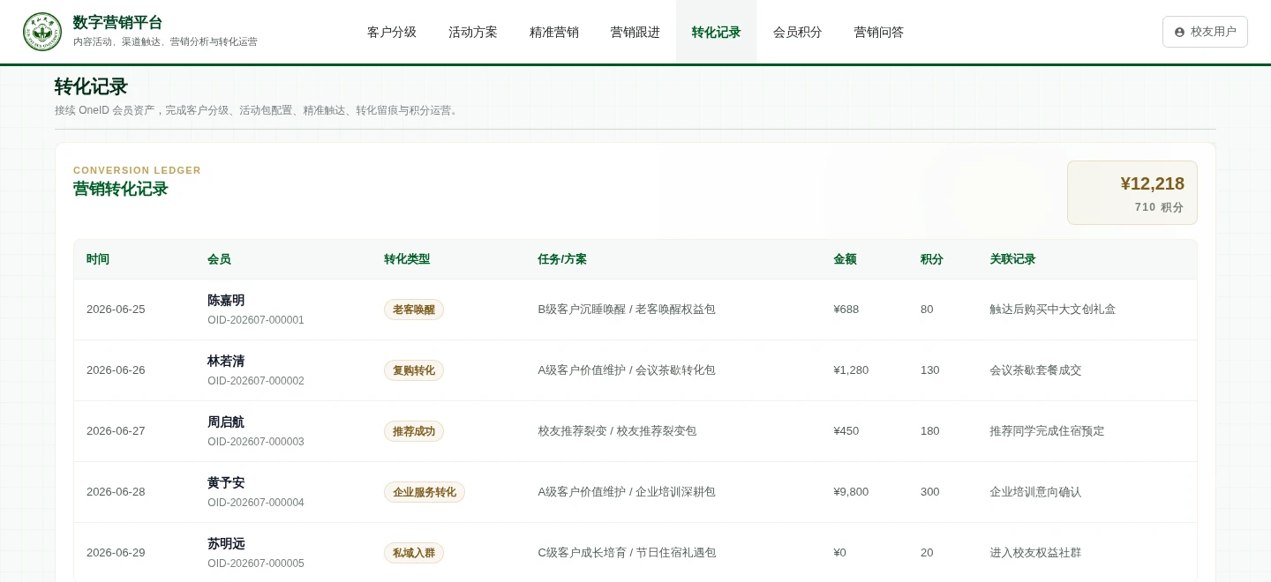Select the 营销跟进 tab
This screenshot has width=1271, height=582.
635,32
